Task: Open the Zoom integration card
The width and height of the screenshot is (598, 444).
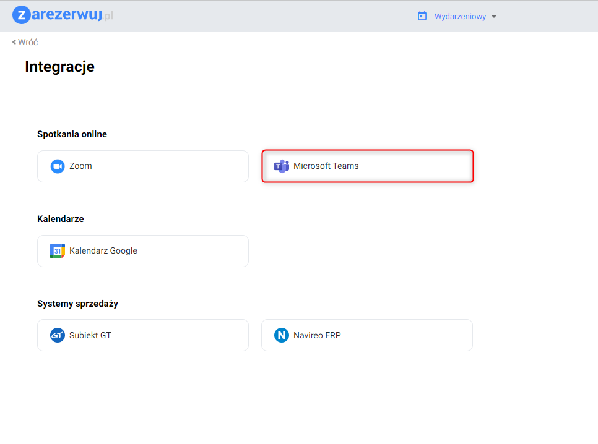Action: (x=143, y=166)
